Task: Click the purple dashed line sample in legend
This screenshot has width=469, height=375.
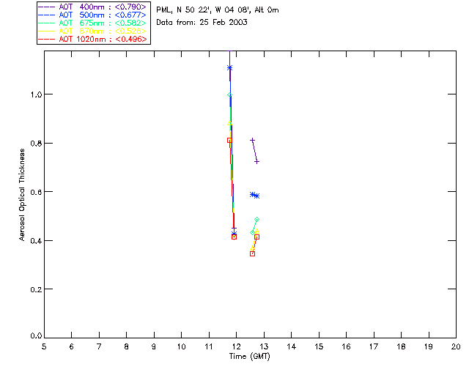Action: tap(47, 7)
